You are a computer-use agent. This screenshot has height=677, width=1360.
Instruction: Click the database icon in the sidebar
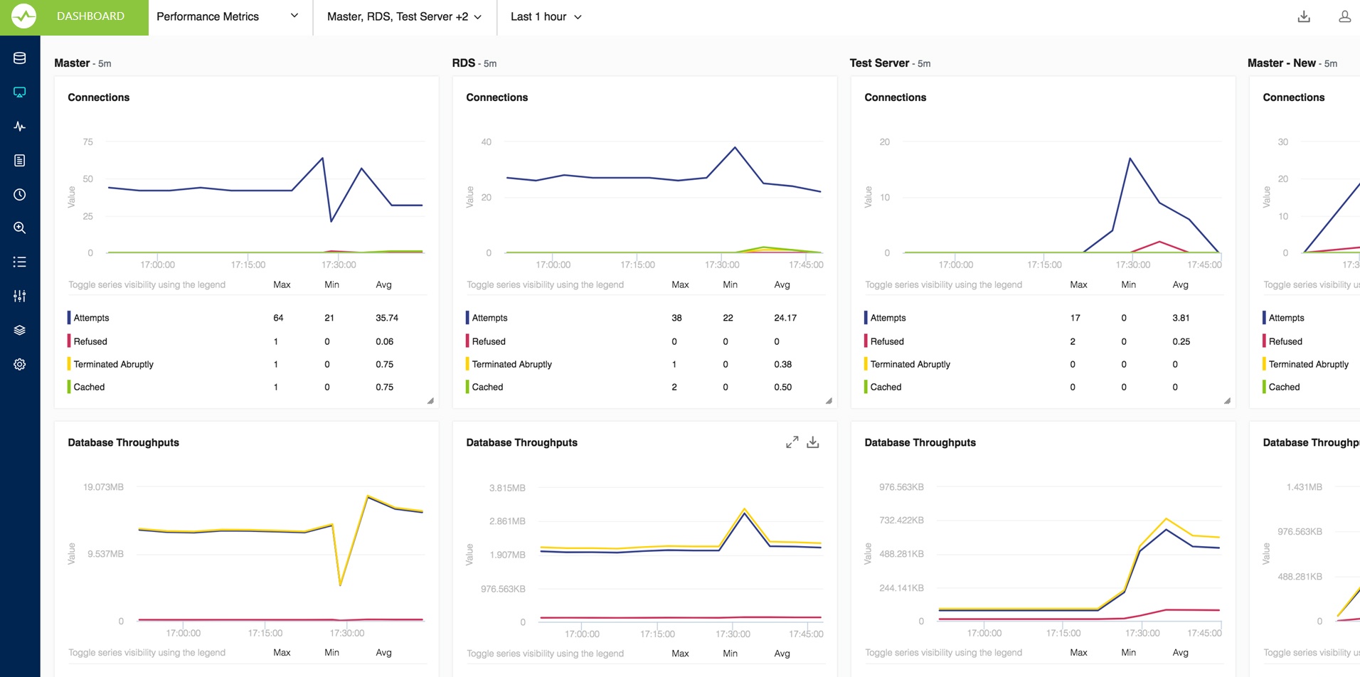pos(20,58)
